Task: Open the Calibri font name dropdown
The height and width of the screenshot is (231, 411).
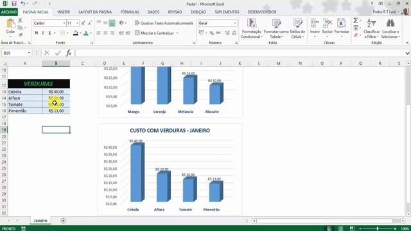Action: point(64,23)
